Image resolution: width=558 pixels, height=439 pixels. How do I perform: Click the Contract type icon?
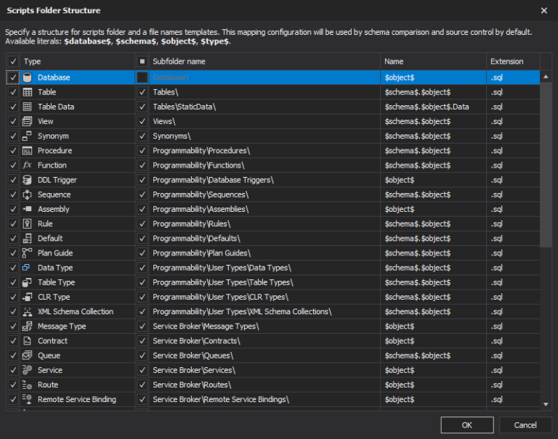28,340
